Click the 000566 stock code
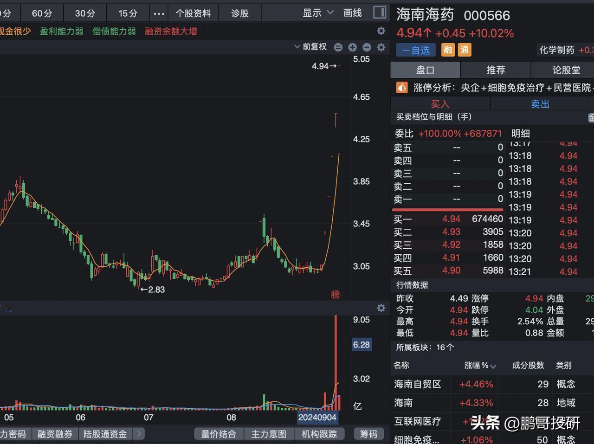Screen dimensions: 594x444 (487, 16)
